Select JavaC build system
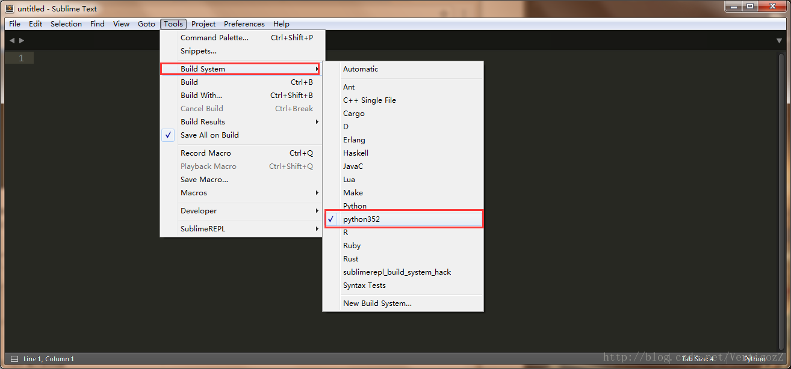 (403, 166)
